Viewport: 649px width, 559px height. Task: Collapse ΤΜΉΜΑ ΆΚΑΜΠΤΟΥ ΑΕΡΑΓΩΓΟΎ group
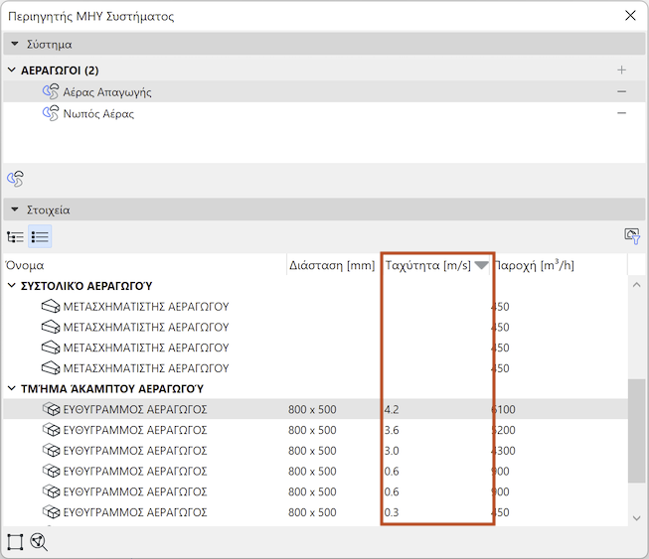pyautogui.click(x=12, y=389)
